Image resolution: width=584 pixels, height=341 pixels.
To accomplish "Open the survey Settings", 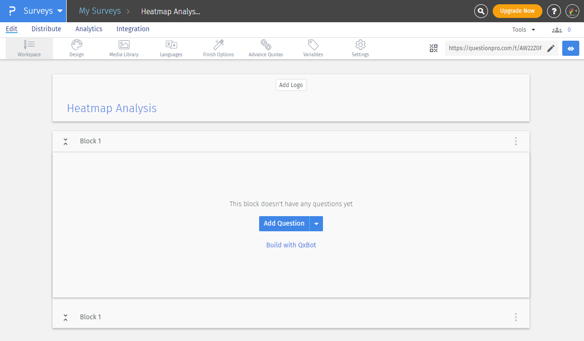I will [360, 47].
